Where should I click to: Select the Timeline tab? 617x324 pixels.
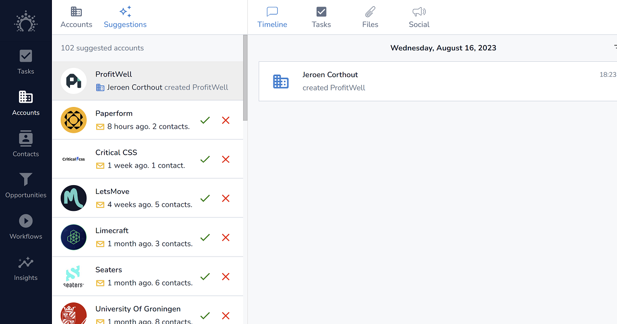click(x=272, y=17)
